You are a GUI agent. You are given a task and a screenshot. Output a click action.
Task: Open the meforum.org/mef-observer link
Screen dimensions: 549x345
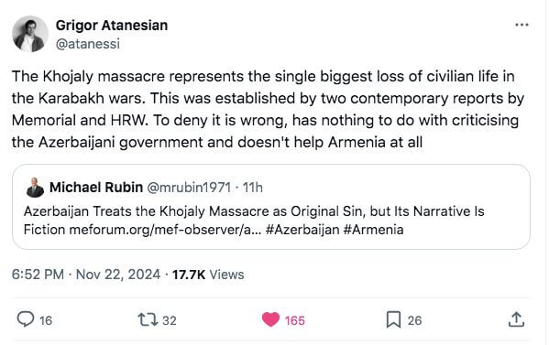tap(165, 230)
